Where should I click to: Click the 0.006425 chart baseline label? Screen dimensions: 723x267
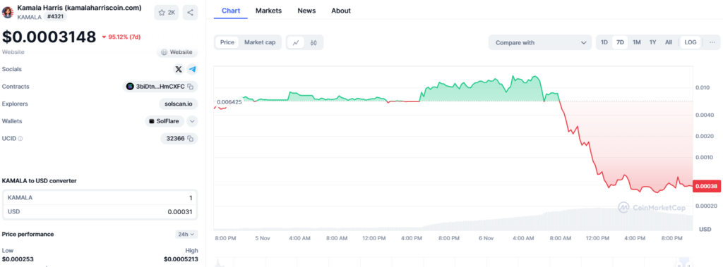[229, 101]
